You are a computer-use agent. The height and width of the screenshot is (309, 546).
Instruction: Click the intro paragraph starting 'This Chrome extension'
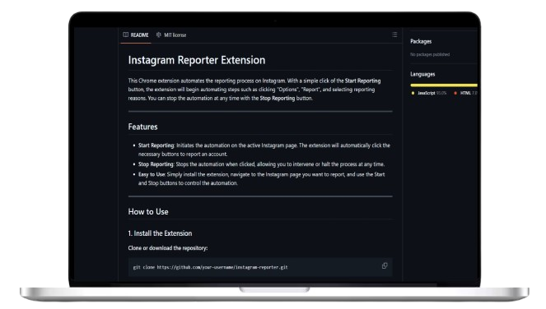[x=254, y=90]
